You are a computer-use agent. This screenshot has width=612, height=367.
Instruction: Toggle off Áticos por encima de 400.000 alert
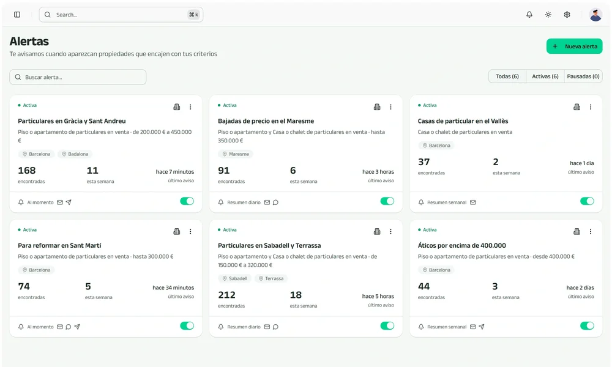click(x=587, y=325)
